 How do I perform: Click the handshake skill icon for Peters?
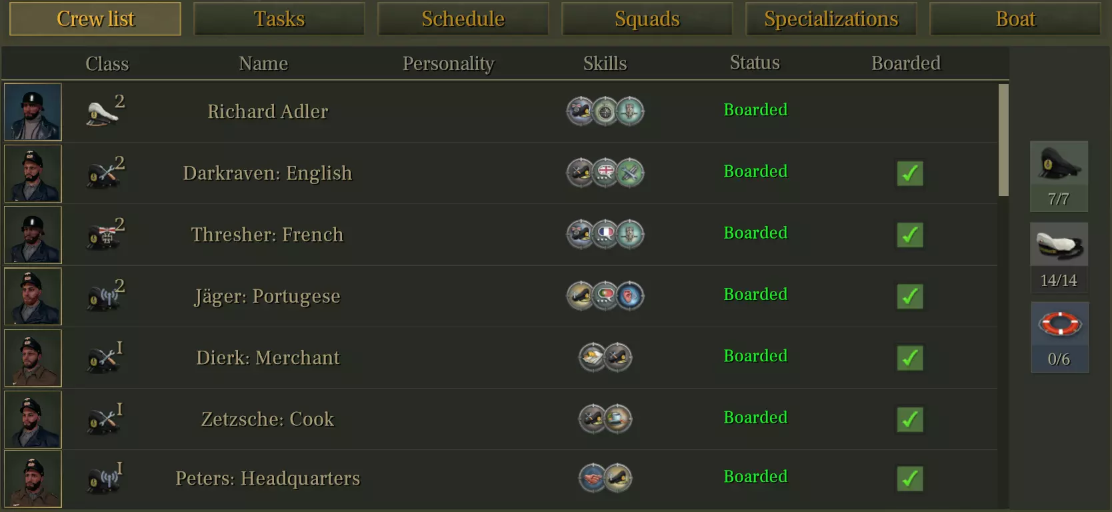click(593, 478)
